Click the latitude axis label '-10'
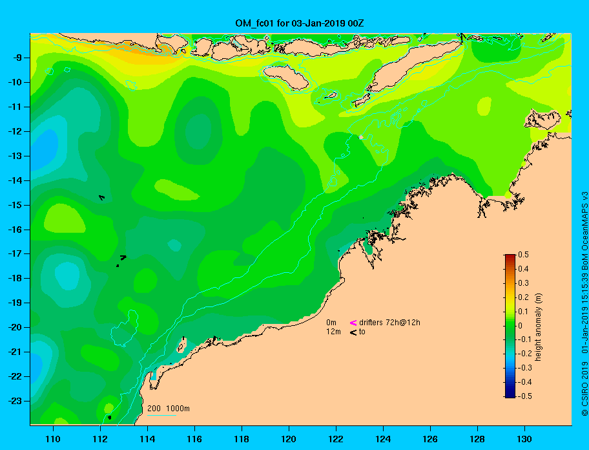 point(15,82)
